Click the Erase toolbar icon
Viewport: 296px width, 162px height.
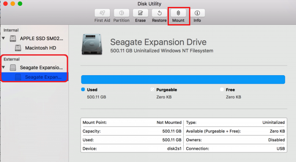140,13
